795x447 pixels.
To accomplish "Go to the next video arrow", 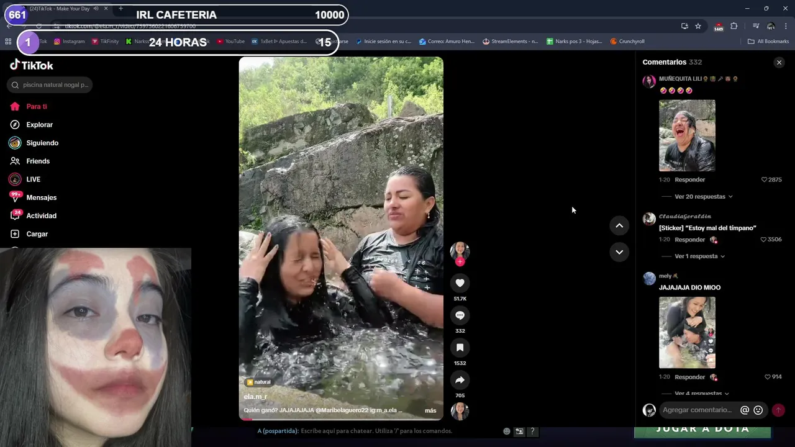I will pos(619,252).
